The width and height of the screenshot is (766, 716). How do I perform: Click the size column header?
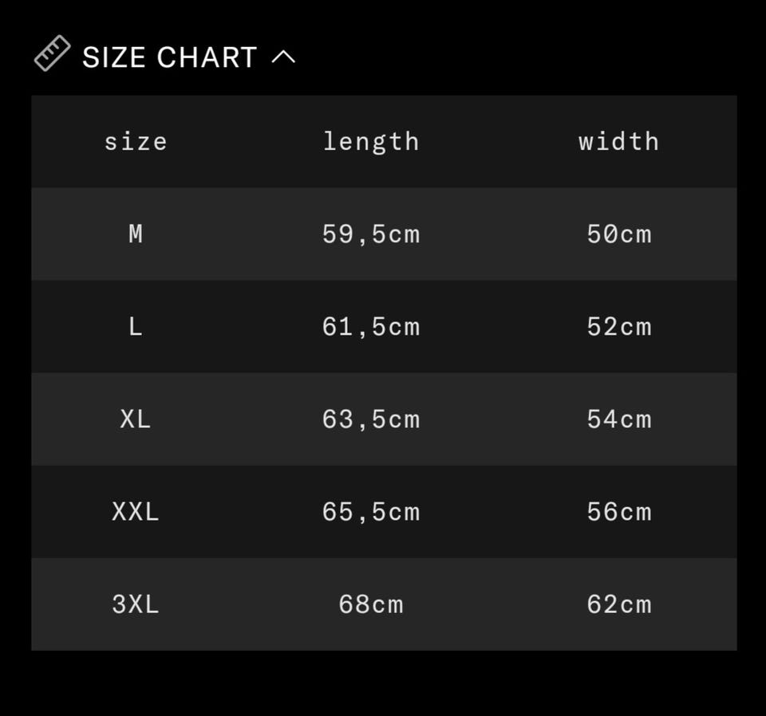pyautogui.click(x=136, y=142)
